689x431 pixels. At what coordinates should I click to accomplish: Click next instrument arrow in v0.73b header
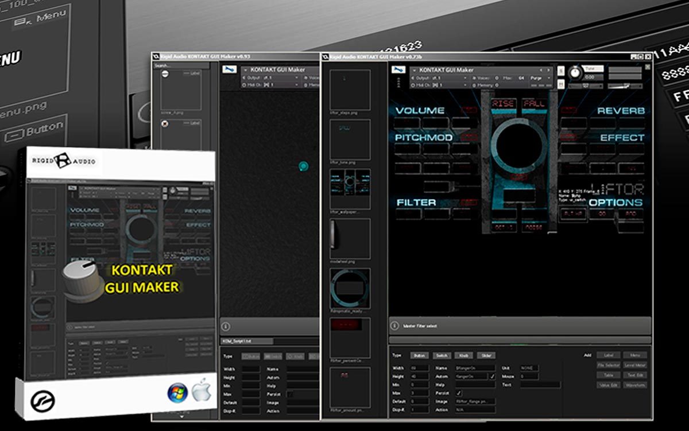[548, 70]
